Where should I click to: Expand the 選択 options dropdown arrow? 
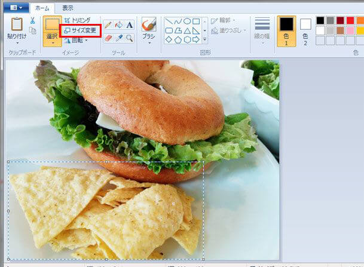point(53,43)
